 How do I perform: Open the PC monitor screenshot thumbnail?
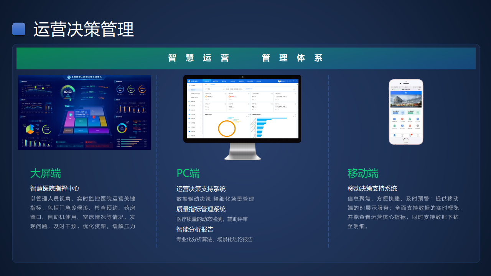(x=242, y=117)
